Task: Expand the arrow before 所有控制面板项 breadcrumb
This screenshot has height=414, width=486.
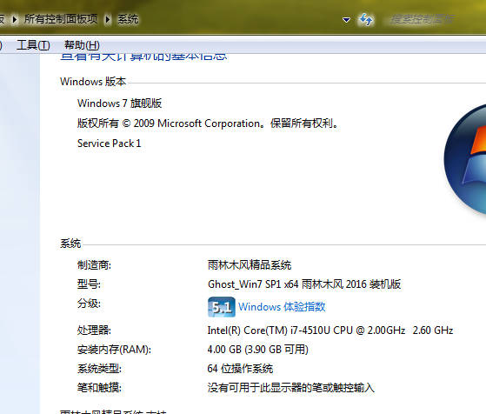Action: [x=14, y=20]
